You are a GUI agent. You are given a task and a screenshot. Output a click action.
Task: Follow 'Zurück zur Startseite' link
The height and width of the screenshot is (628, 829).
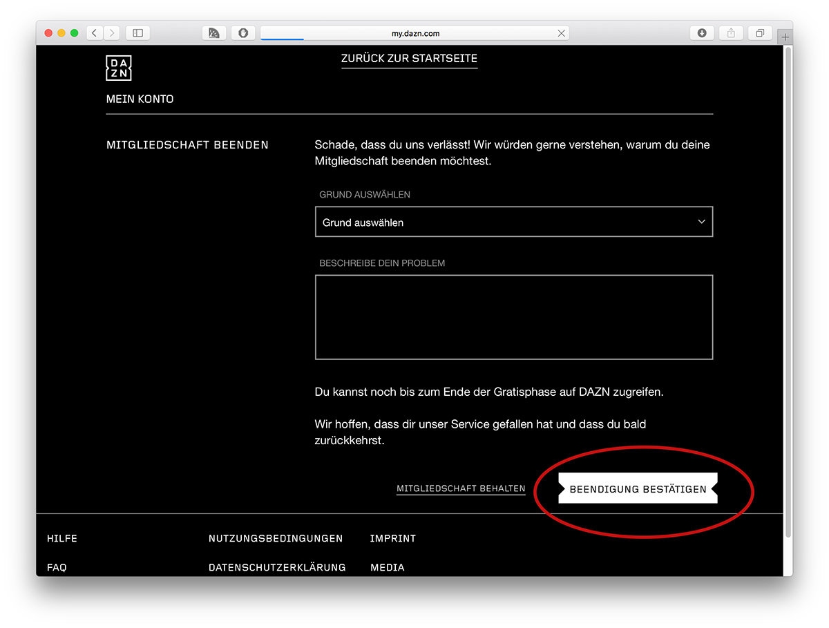(x=409, y=58)
